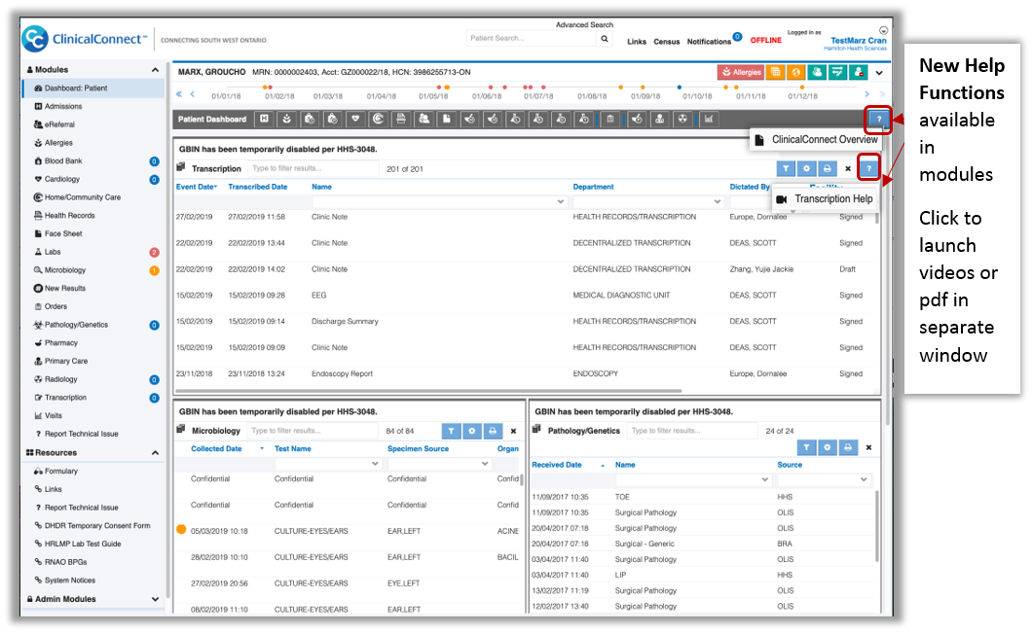1032x633 pixels.
Task: Open the help question mark on Patient Dashboard toolbar
Action: (877, 119)
